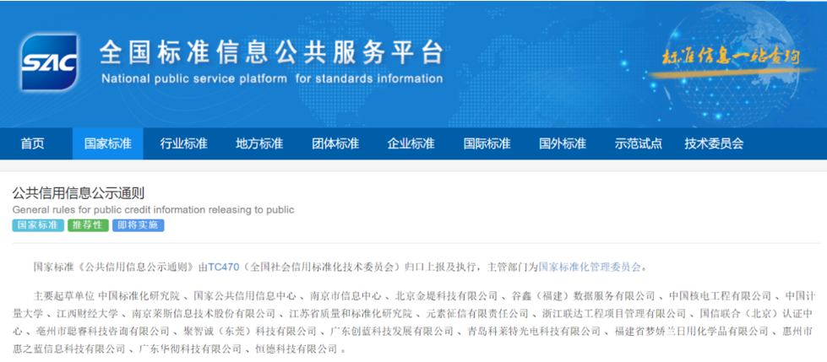Click the text 浙江联达工程项目管理有限公司

(x=614, y=314)
